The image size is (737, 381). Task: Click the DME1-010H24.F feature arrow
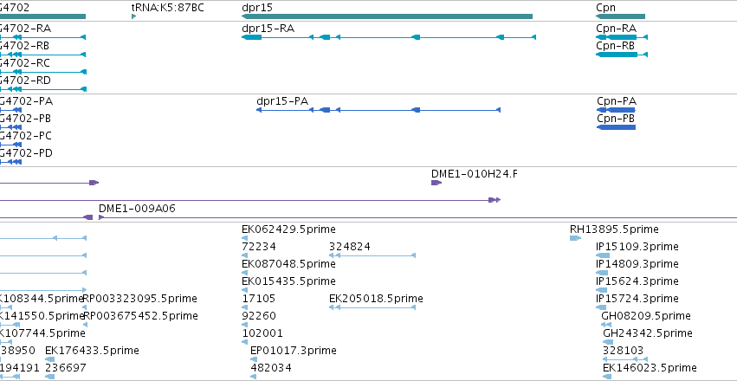(436, 183)
